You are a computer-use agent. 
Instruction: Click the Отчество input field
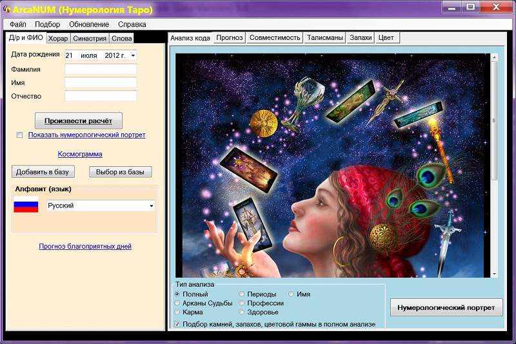101,96
